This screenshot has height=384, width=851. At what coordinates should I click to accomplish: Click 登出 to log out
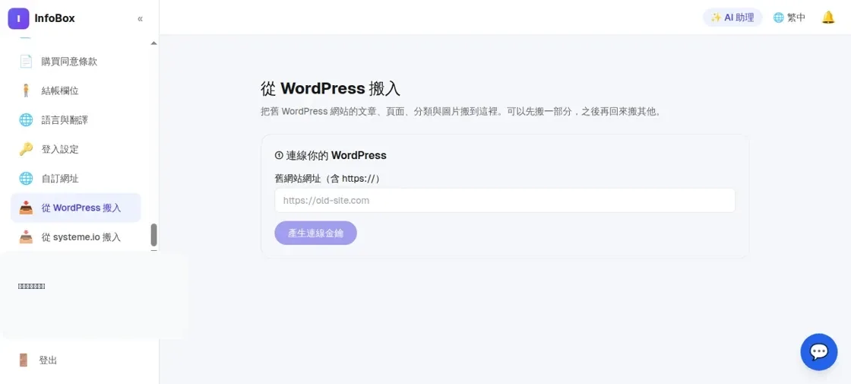[48, 360]
